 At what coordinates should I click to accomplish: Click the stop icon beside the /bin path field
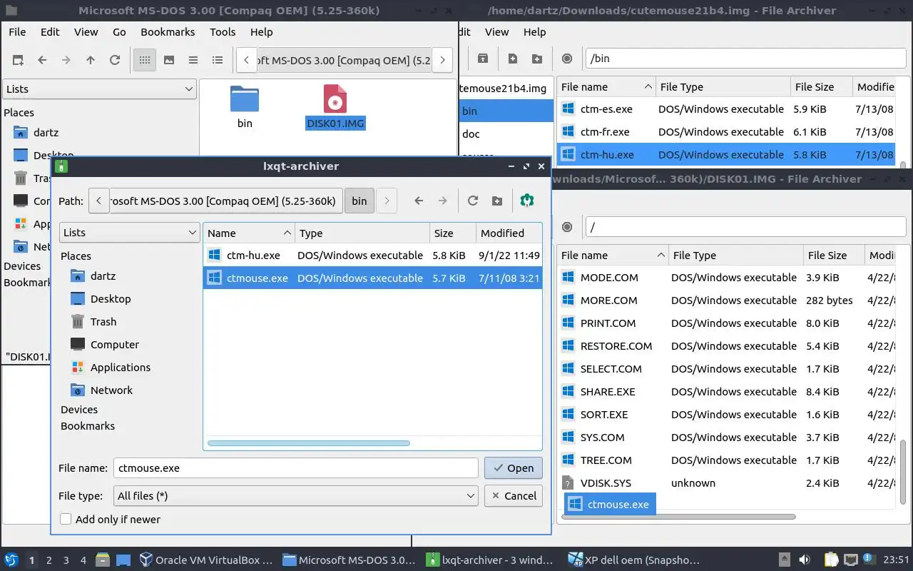click(567, 59)
